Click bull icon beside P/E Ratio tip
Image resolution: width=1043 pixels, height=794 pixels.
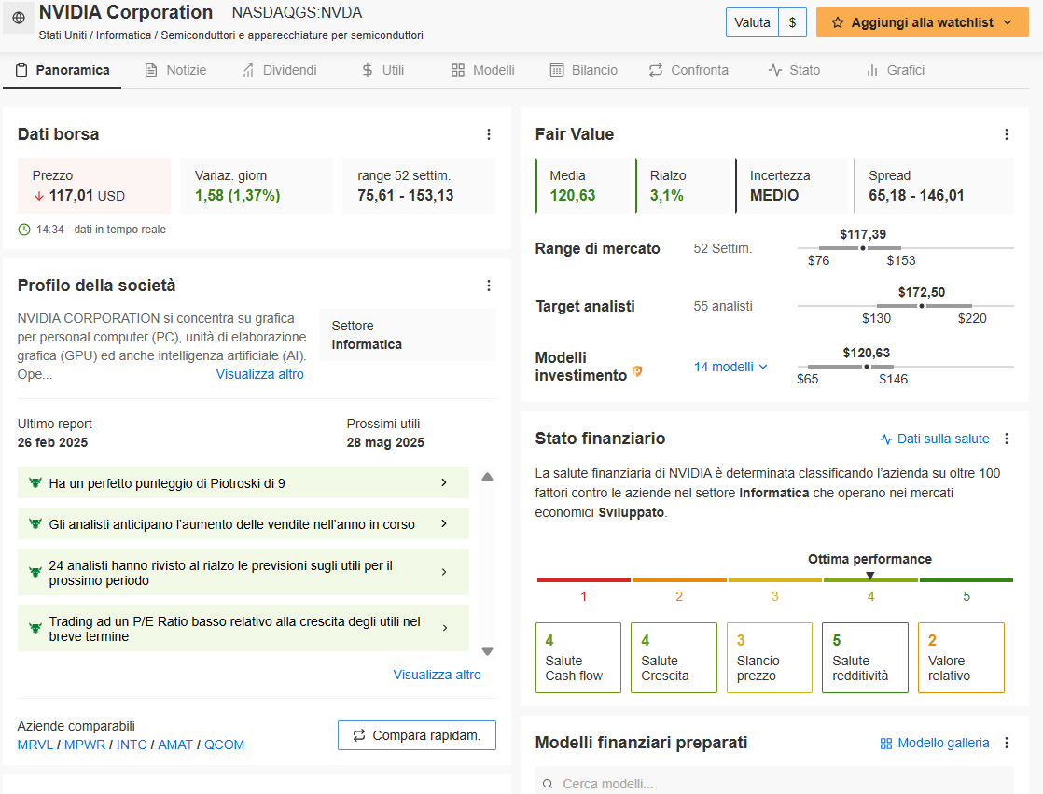coord(35,628)
